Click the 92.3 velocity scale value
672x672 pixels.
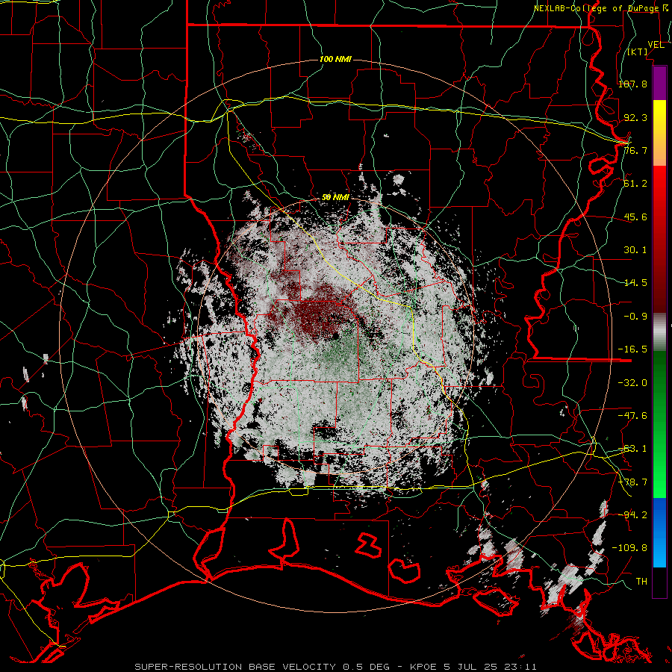tap(635, 117)
